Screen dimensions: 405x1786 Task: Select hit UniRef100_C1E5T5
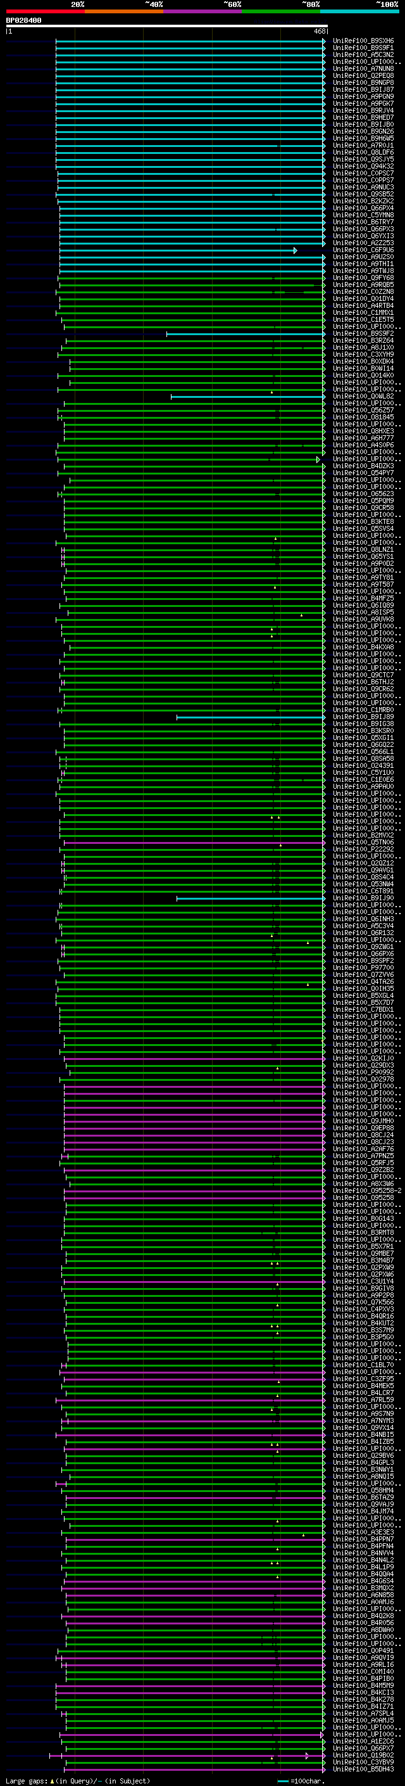pyautogui.click(x=363, y=319)
